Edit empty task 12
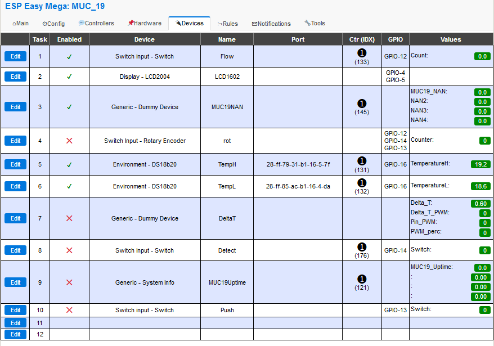Image resolution: width=494 pixels, height=346 pixels. 15,334
